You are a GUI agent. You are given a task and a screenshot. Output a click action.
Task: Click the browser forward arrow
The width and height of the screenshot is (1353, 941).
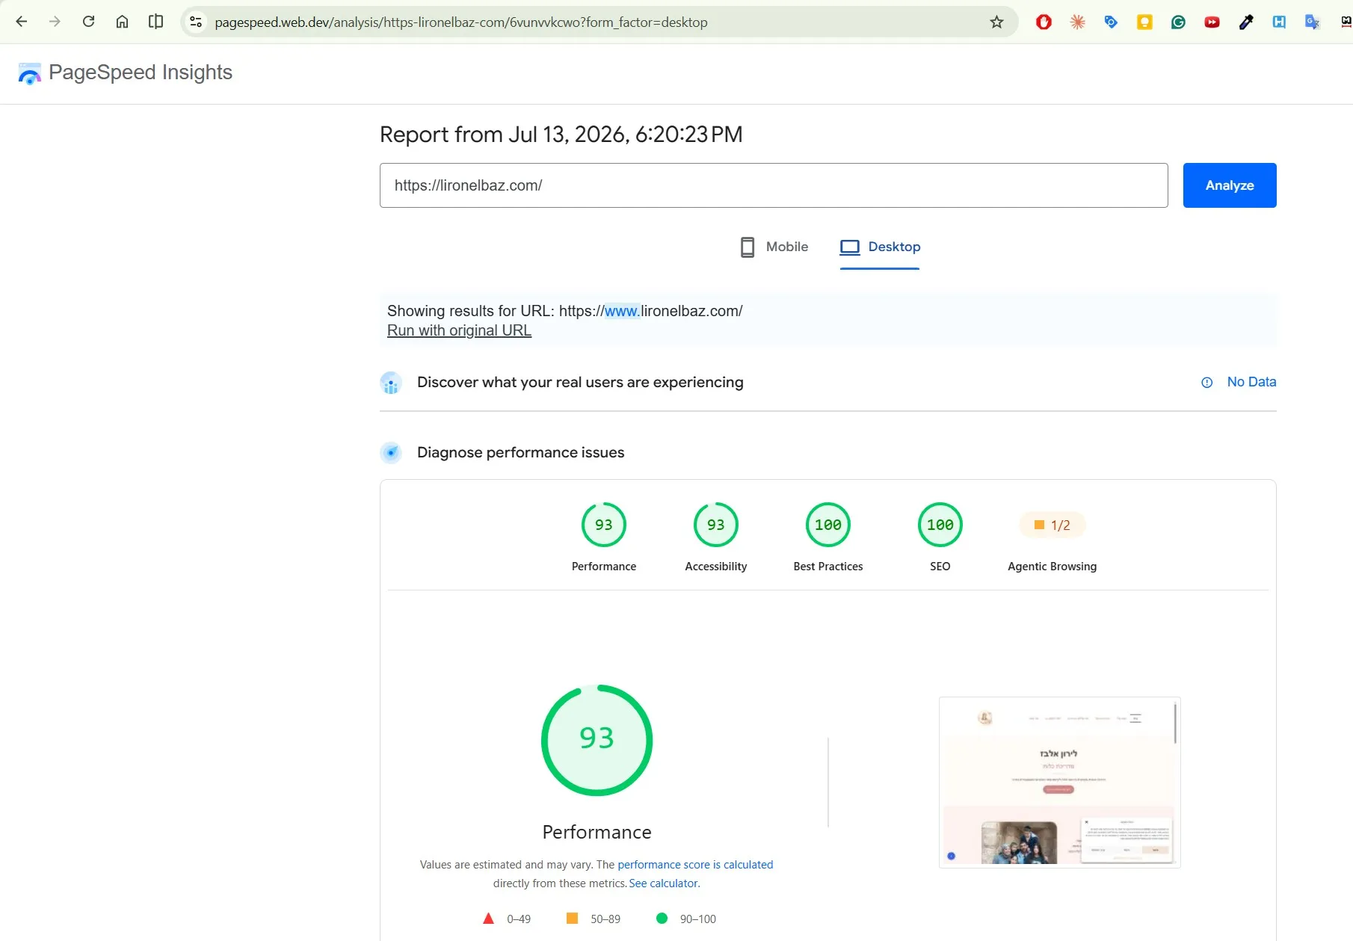click(55, 22)
